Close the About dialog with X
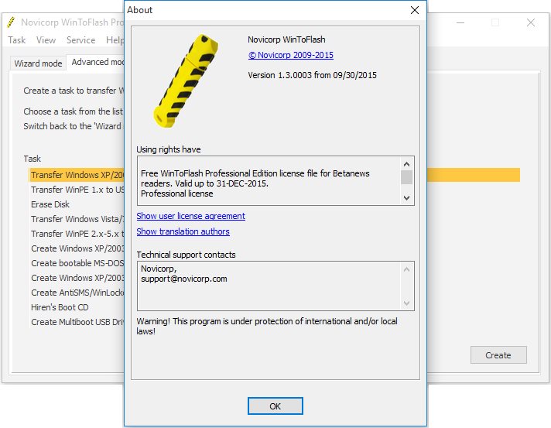The height and width of the screenshot is (428, 551). pos(415,10)
